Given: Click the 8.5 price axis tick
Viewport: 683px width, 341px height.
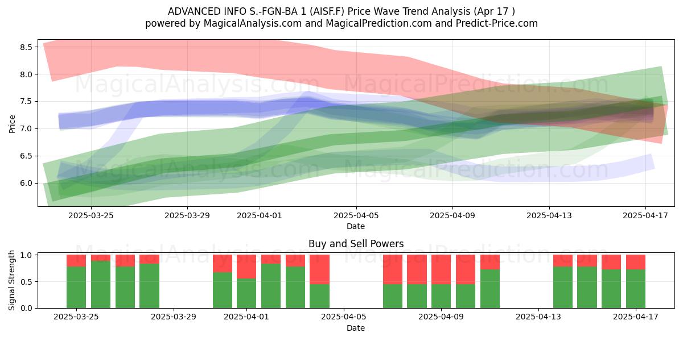Looking at the screenshot, I should click(x=27, y=47).
